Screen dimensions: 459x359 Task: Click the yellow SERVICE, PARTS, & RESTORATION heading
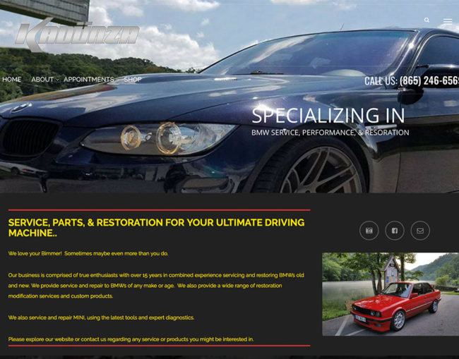(x=156, y=227)
